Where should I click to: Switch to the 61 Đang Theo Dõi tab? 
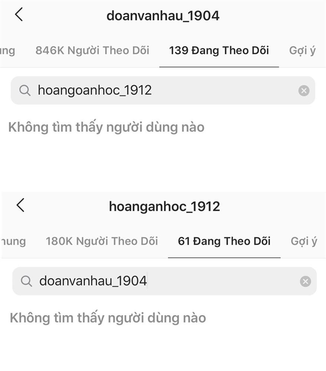(x=224, y=241)
